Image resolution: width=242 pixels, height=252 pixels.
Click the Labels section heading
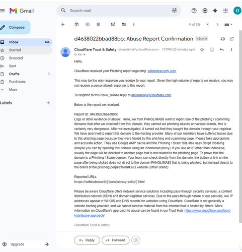pos(6,103)
